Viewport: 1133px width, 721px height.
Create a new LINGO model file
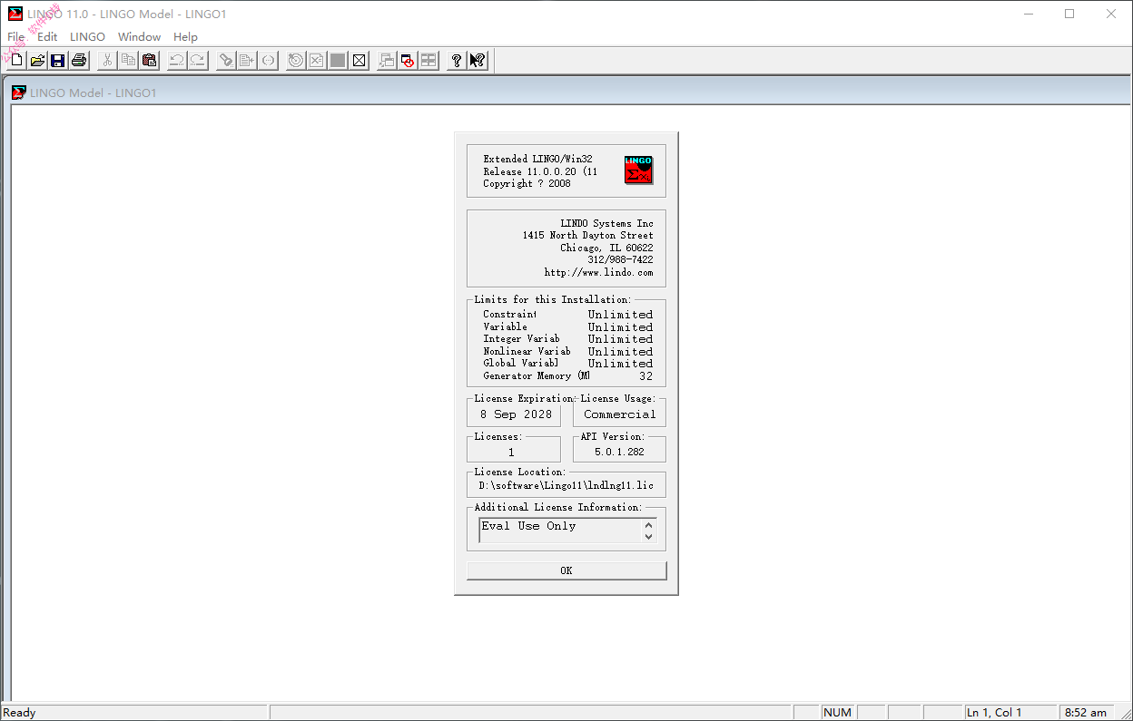(x=16, y=61)
